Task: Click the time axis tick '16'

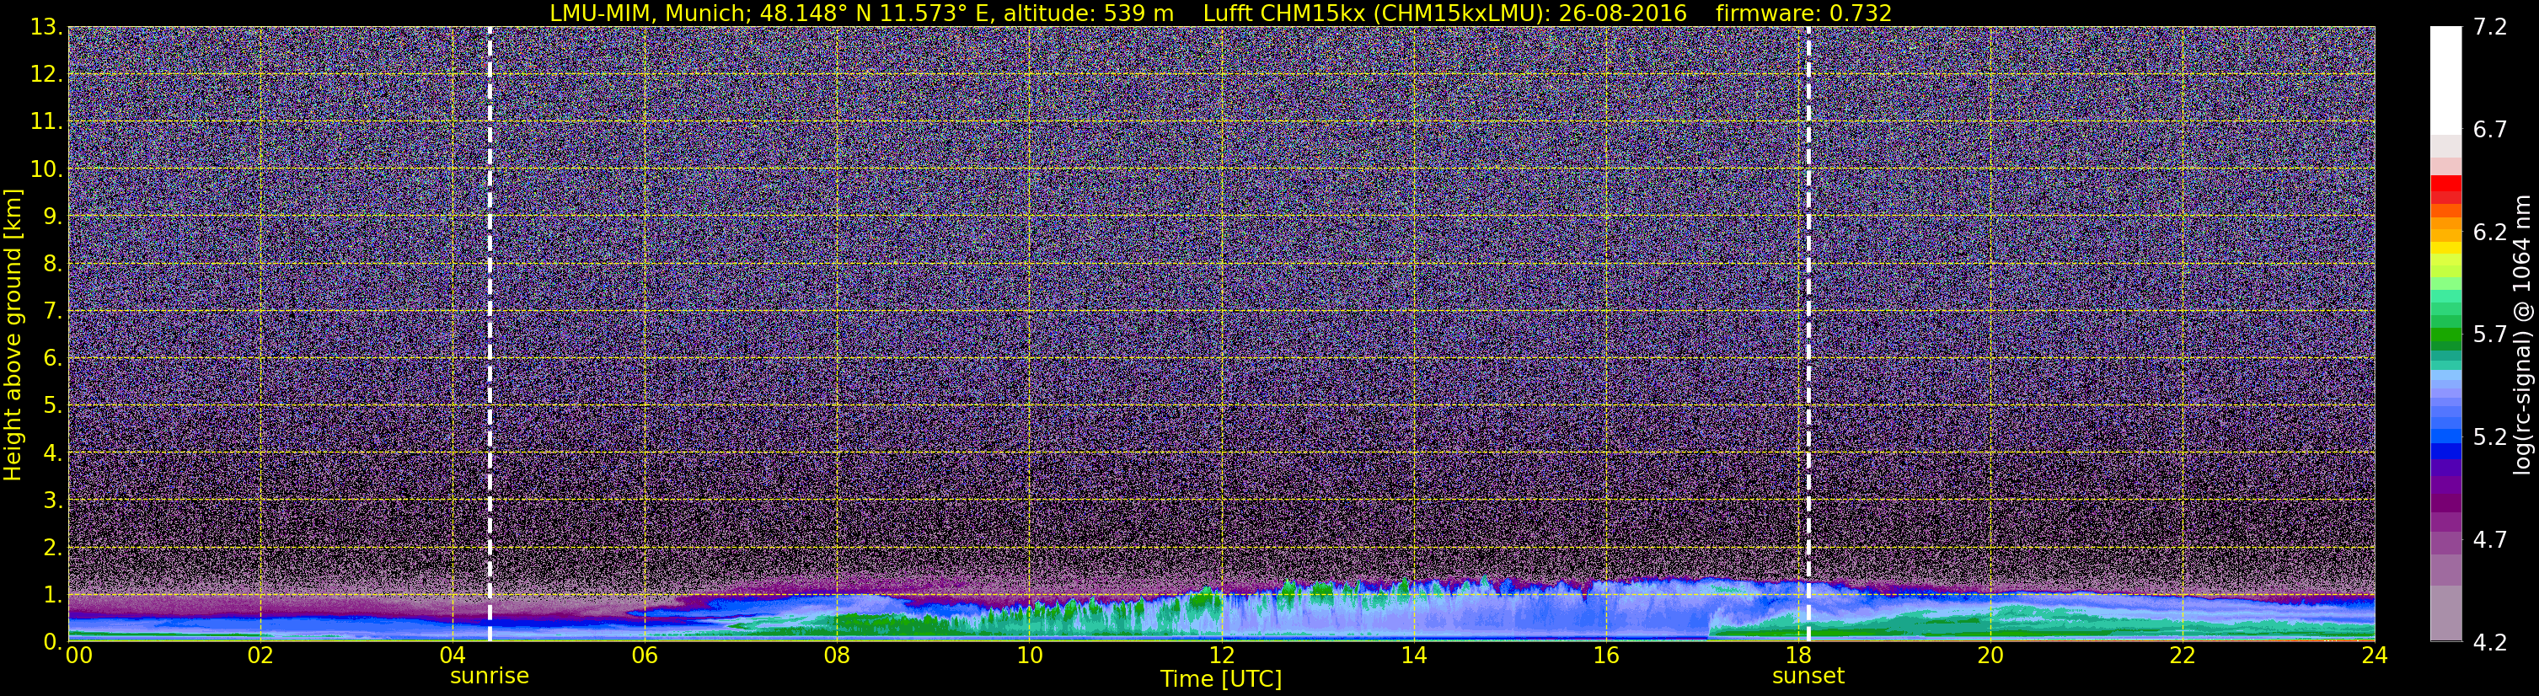Action: click(x=1605, y=656)
